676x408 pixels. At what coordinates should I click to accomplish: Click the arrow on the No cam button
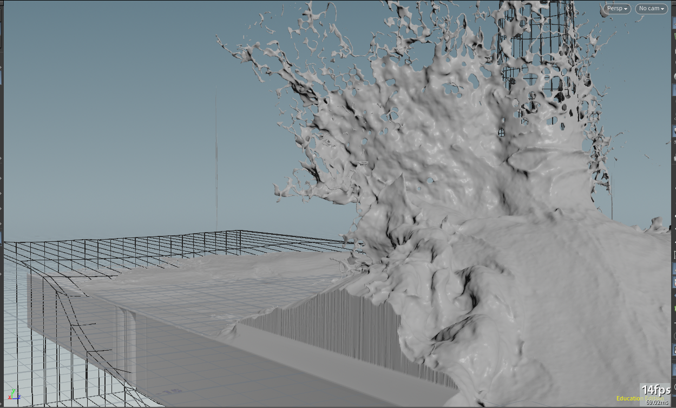tap(662, 9)
